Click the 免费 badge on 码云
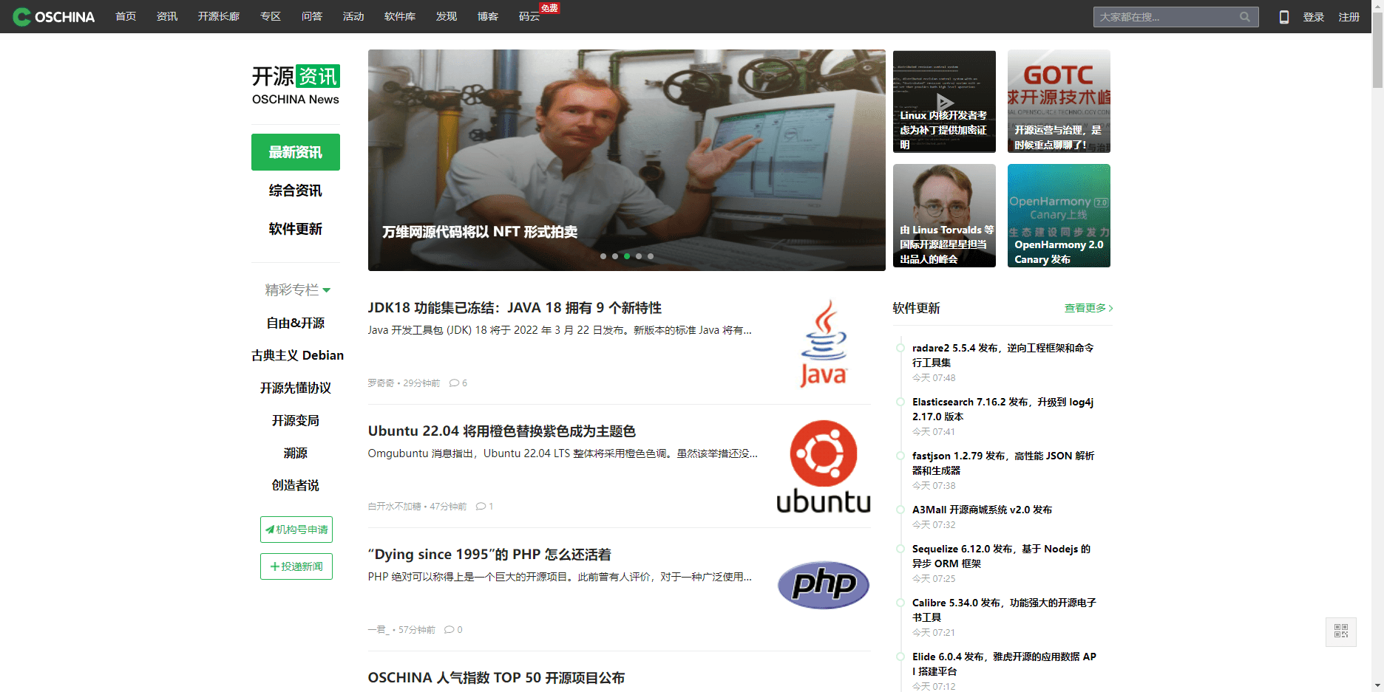Image resolution: width=1384 pixels, height=692 pixels. tap(549, 8)
